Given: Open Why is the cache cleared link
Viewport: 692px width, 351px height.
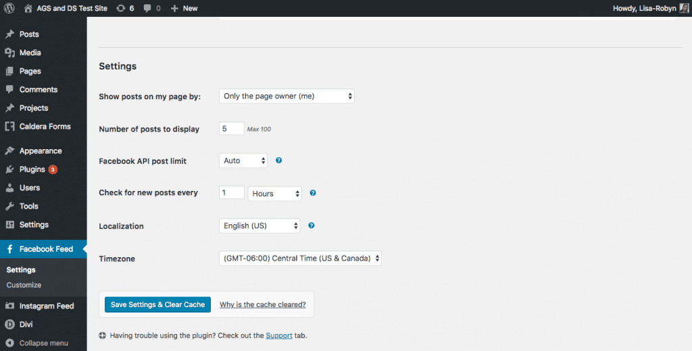Looking at the screenshot, I should (263, 304).
